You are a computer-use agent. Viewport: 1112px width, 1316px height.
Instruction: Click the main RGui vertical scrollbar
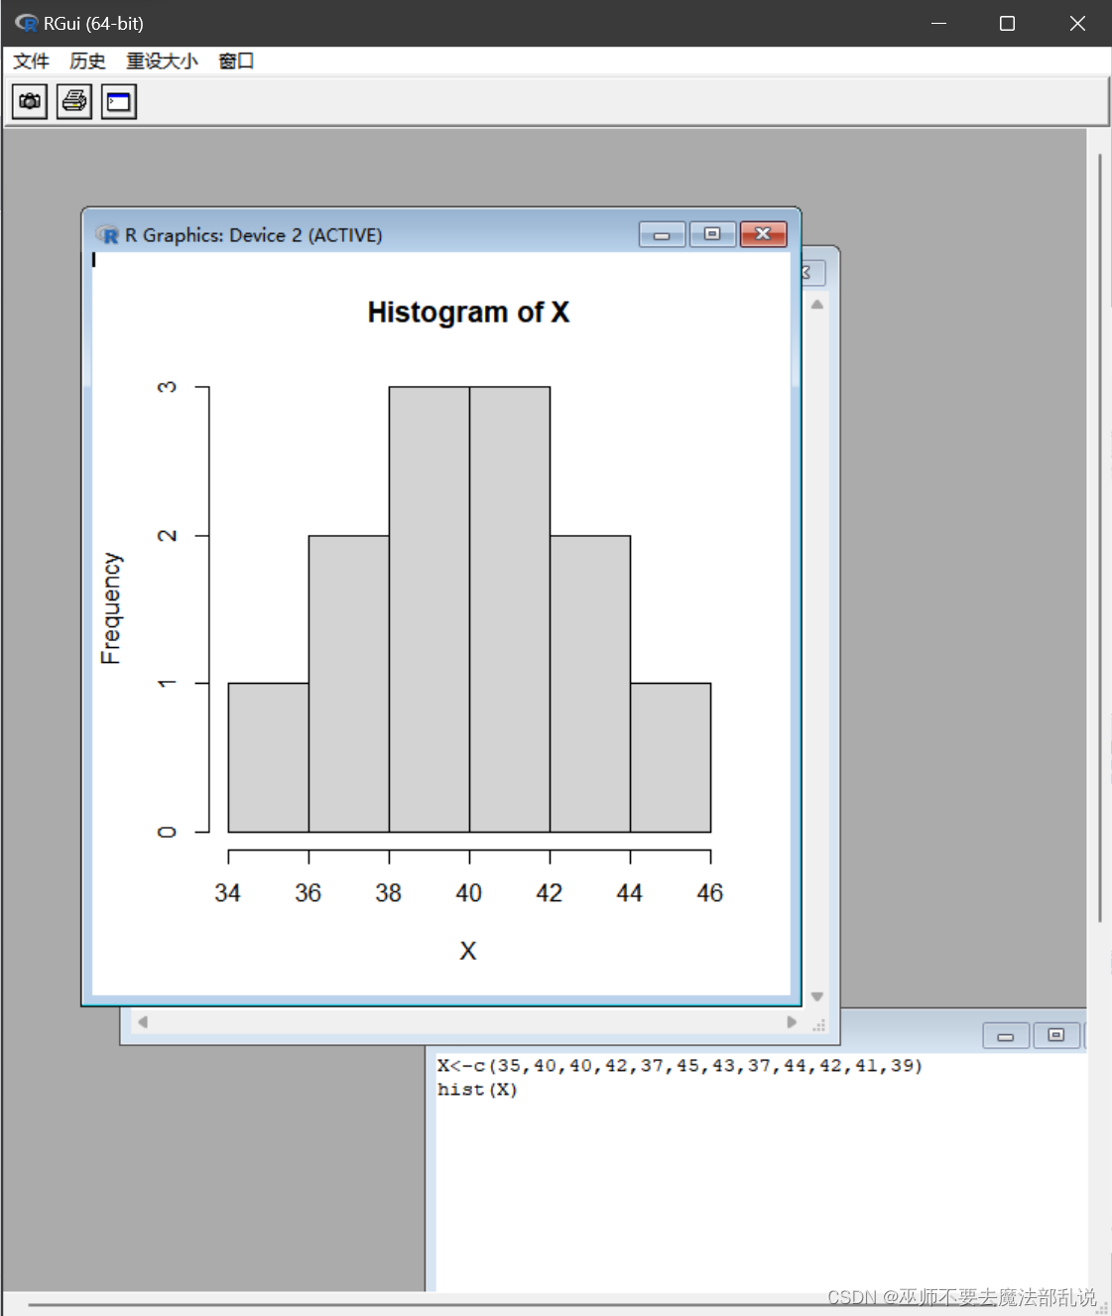point(1100,538)
